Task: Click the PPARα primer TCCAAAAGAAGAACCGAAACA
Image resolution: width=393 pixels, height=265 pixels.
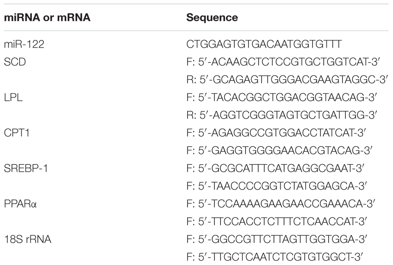Action: pos(281,204)
